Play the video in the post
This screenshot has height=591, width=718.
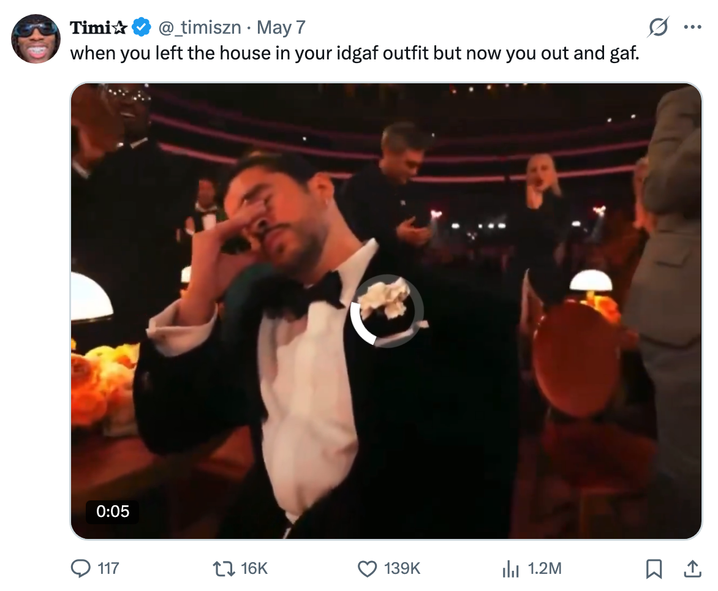[x=386, y=311]
